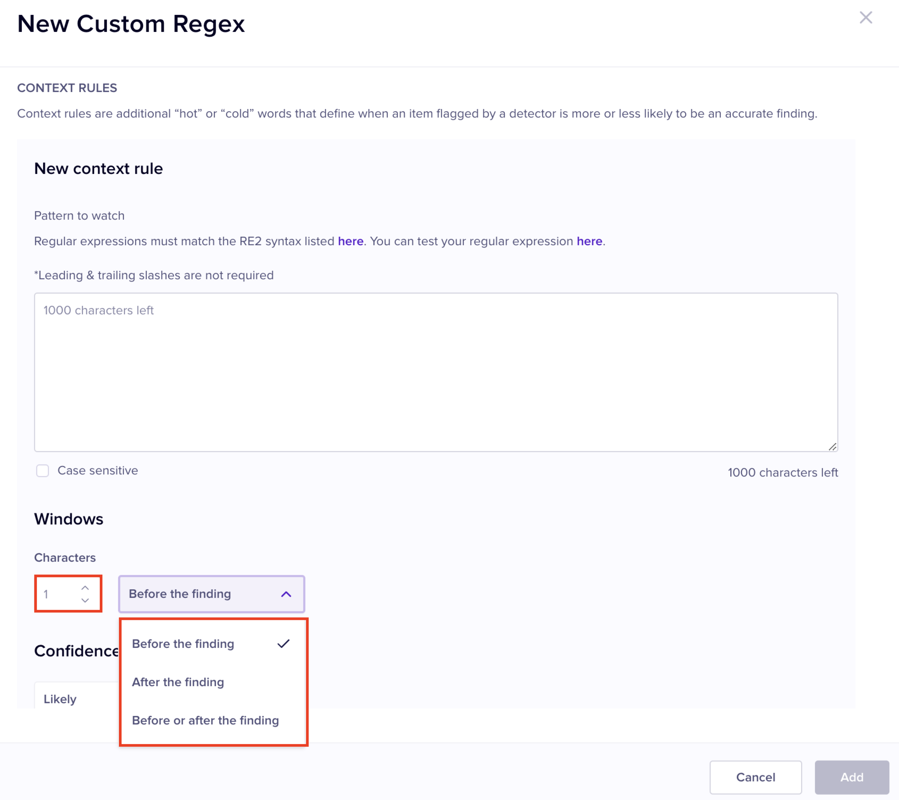Click the Case sensitive label text
Image resolution: width=899 pixels, height=800 pixels.
[98, 470]
